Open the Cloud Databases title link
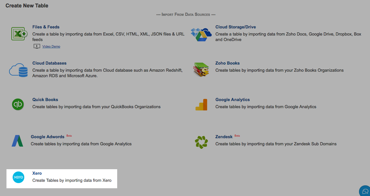The width and height of the screenshot is (370, 196). tap(49, 63)
